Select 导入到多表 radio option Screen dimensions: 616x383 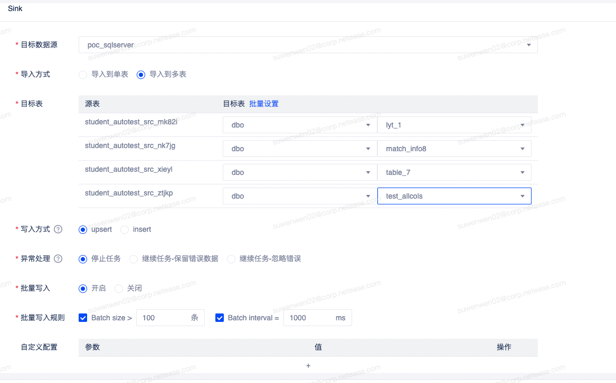141,75
